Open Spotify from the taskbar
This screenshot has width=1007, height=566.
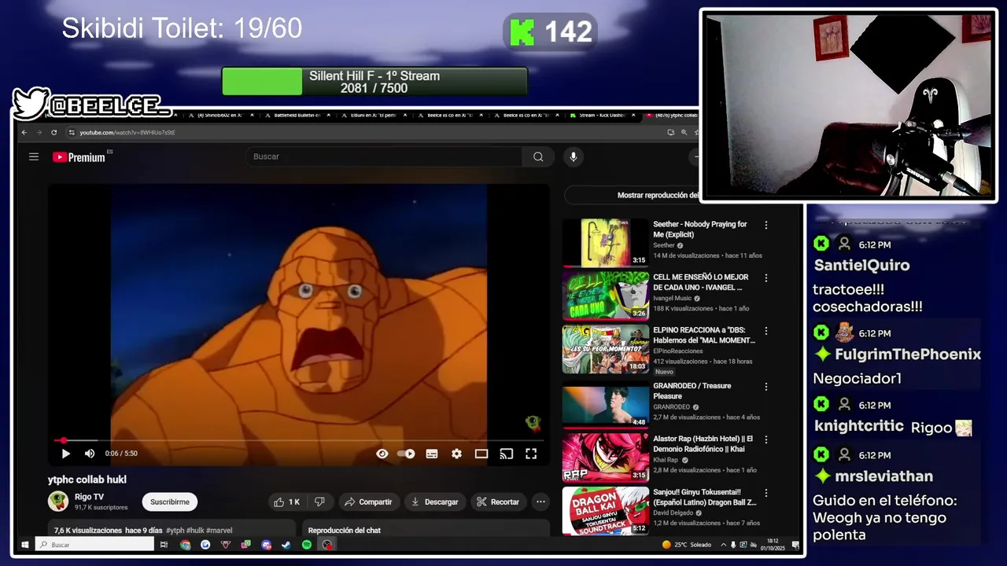pyautogui.click(x=307, y=545)
